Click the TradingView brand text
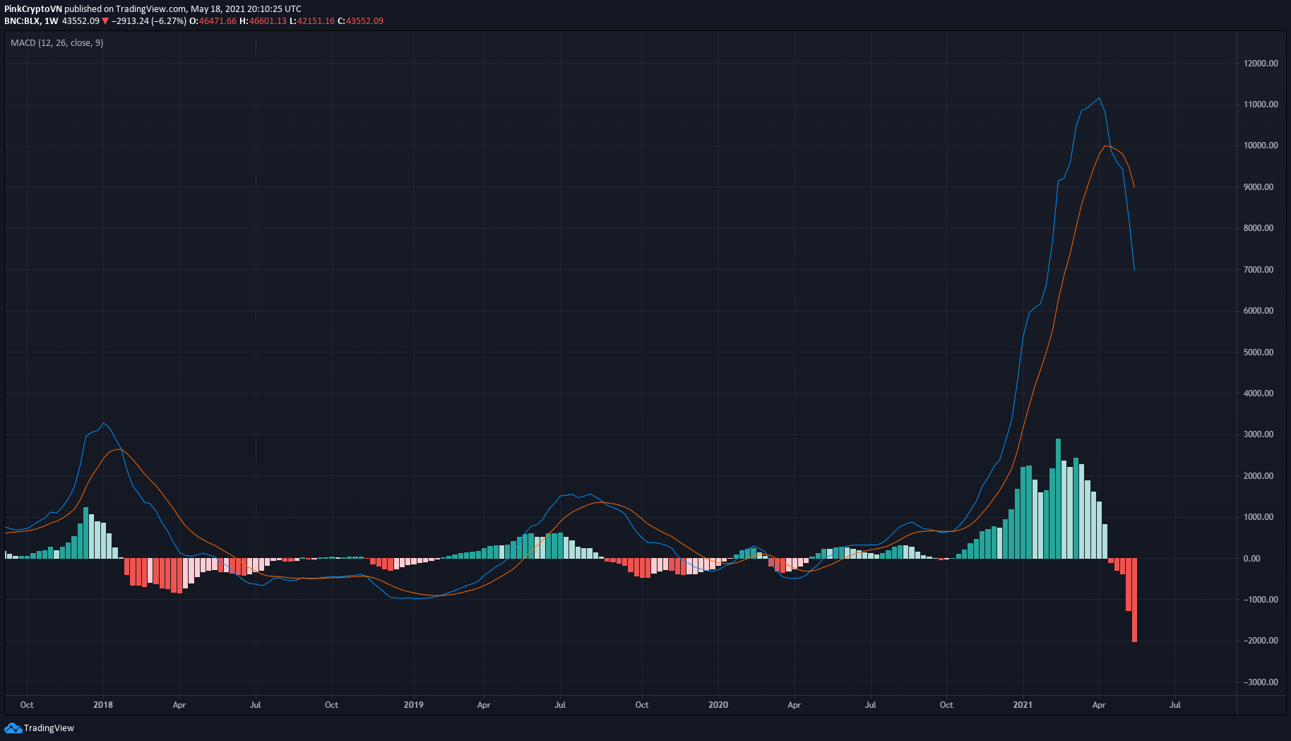 pos(49,728)
